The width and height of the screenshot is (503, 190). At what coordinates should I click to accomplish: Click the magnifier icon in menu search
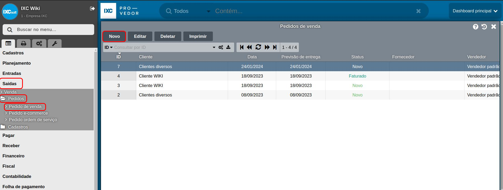pyautogui.click(x=10, y=30)
